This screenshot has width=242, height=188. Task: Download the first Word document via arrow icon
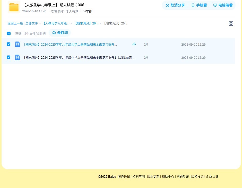[x=134, y=44]
